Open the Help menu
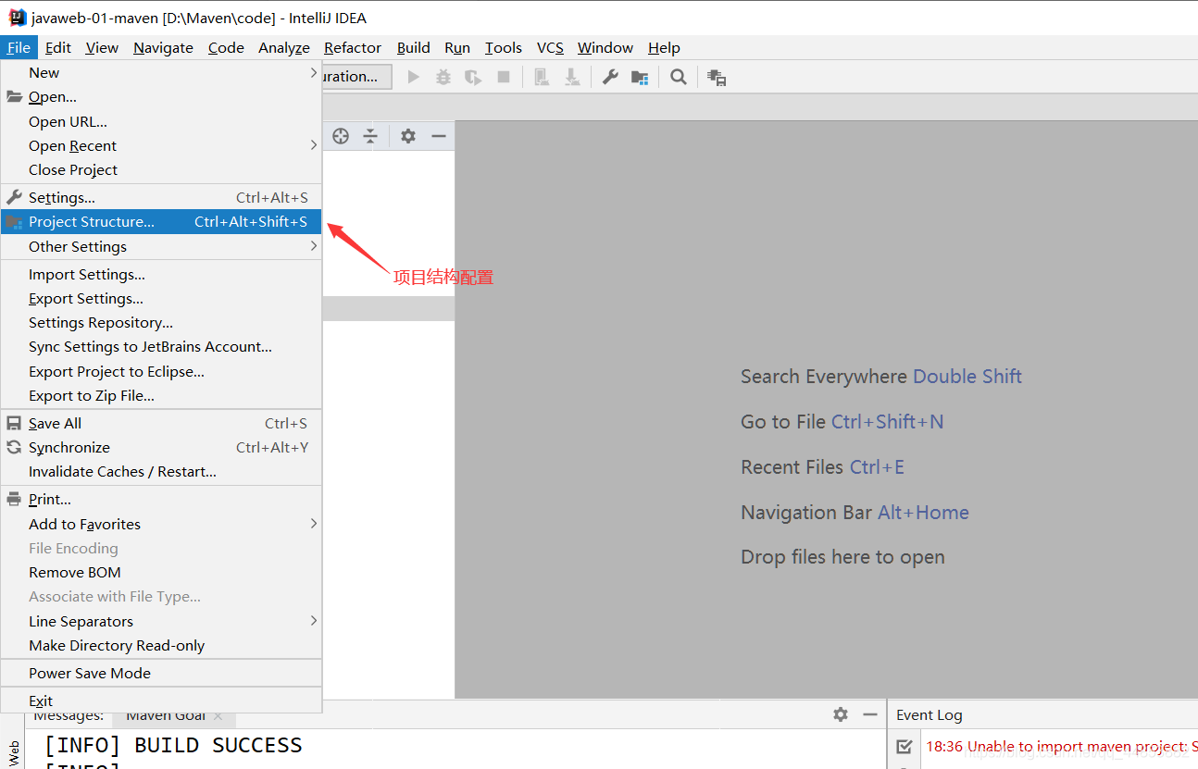Viewport: 1198px width, 769px height. click(664, 47)
